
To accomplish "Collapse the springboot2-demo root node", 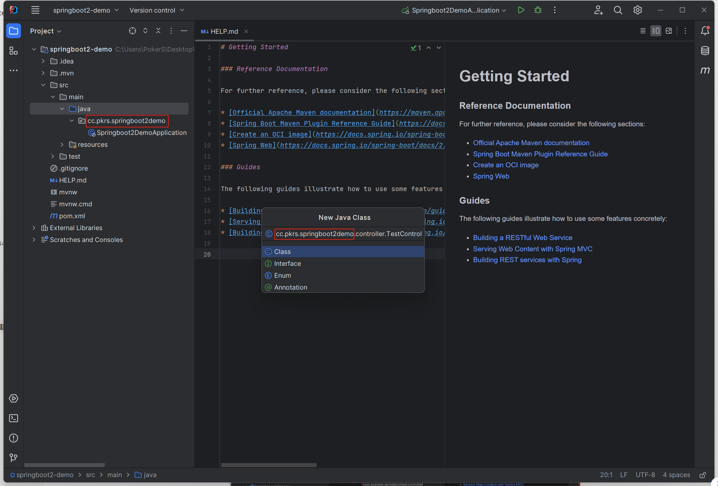I will coord(34,49).
